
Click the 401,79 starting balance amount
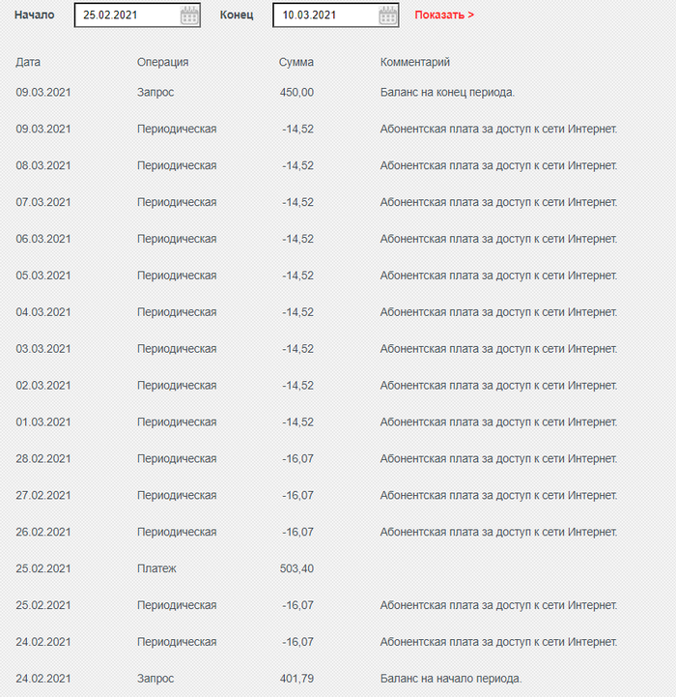(x=296, y=679)
